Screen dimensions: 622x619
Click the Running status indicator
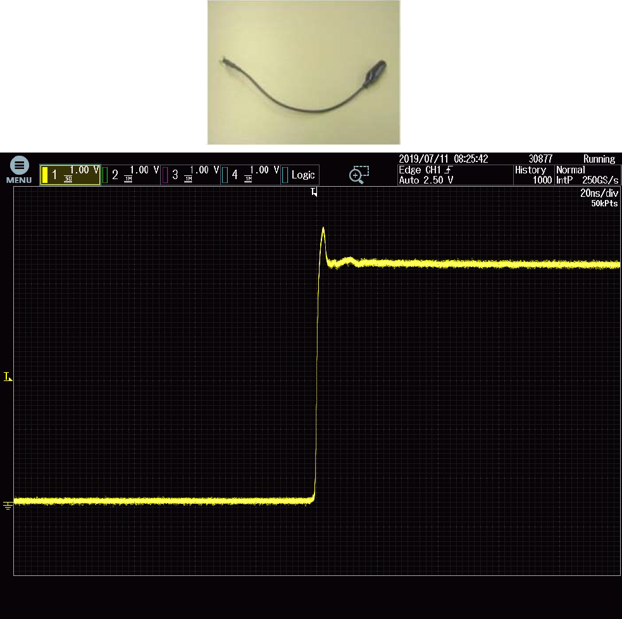point(599,159)
